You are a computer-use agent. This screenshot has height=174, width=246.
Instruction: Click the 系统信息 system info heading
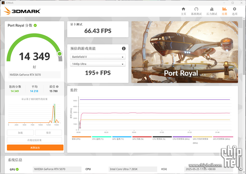point(15,160)
